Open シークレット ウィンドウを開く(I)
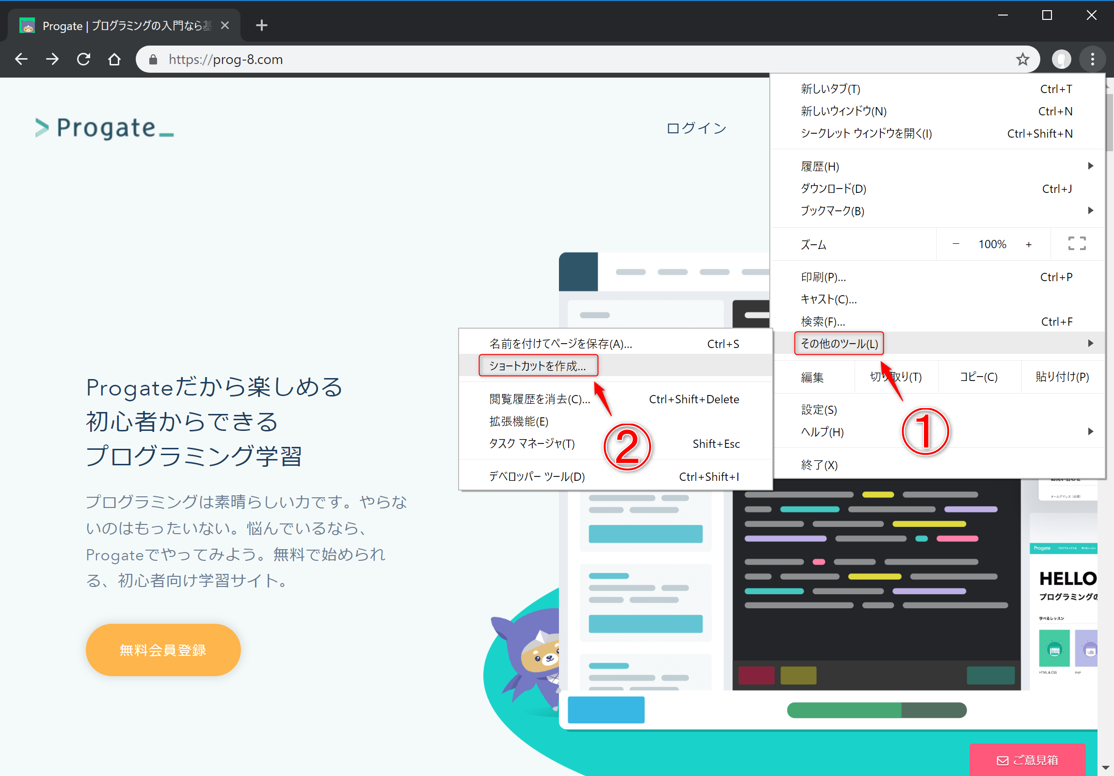This screenshot has width=1114, height=776. point(937,133)
